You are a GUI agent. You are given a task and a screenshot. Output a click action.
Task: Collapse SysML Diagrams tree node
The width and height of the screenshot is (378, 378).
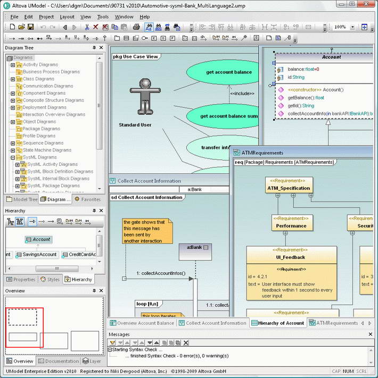(x=13, y=157)
